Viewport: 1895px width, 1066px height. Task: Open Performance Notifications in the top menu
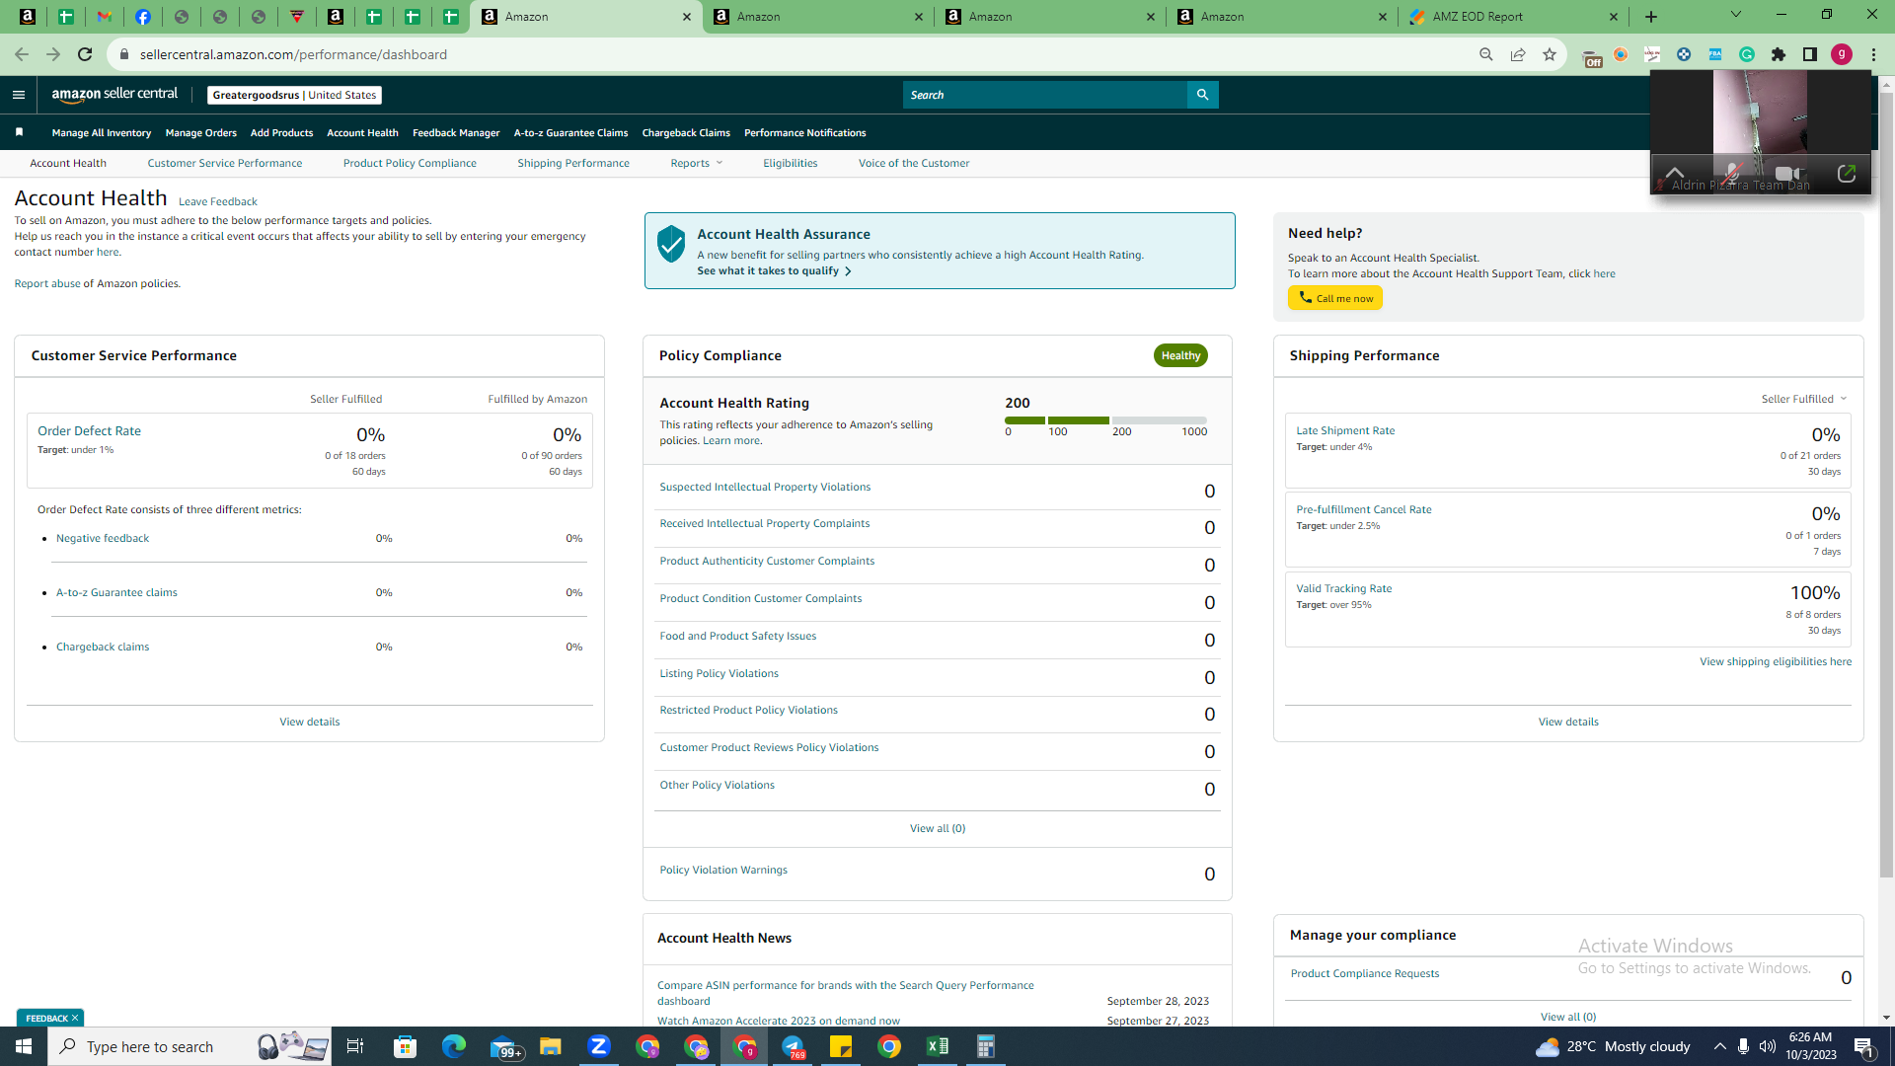tap(805, 132)
